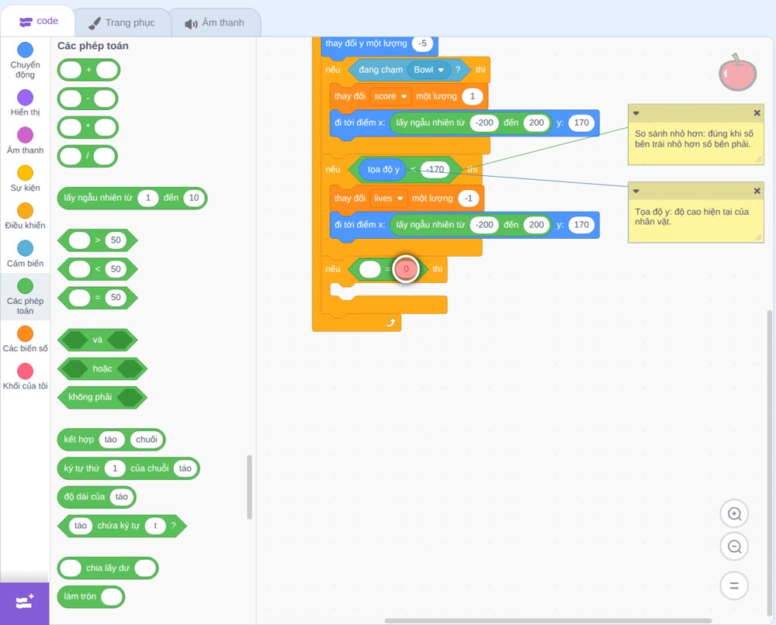Select the Chuyển động category circle
The height and width of the screenshot is (625, 776).
(26, 50)
